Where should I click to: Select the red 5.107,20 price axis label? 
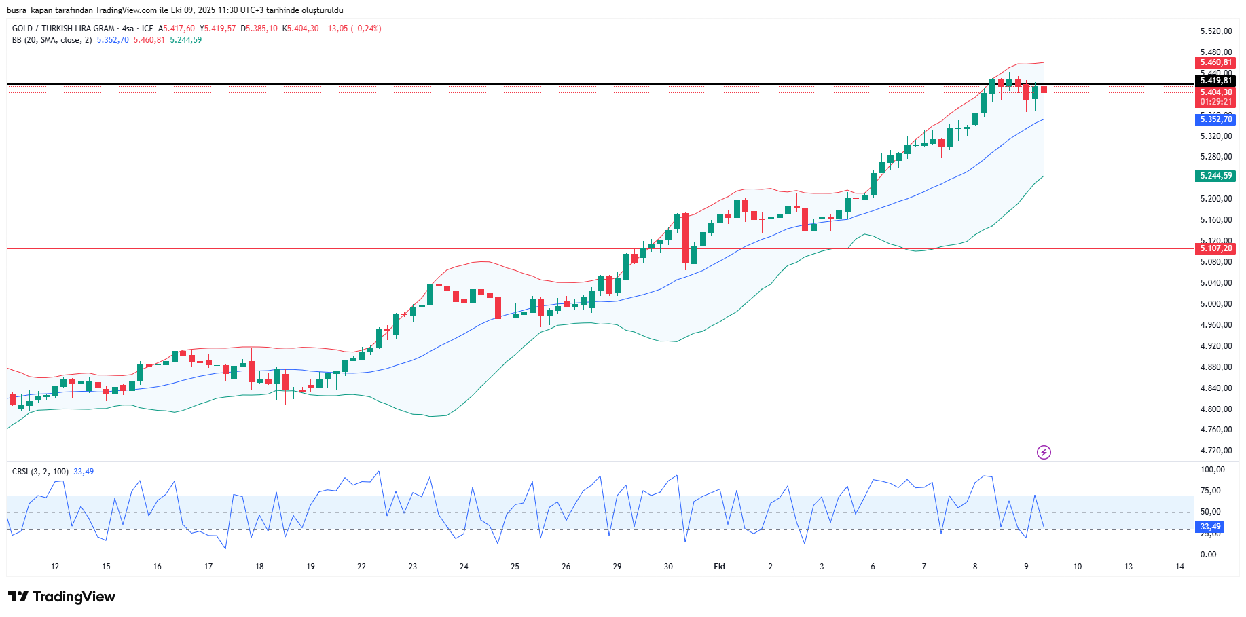[x=1215, y=248]
